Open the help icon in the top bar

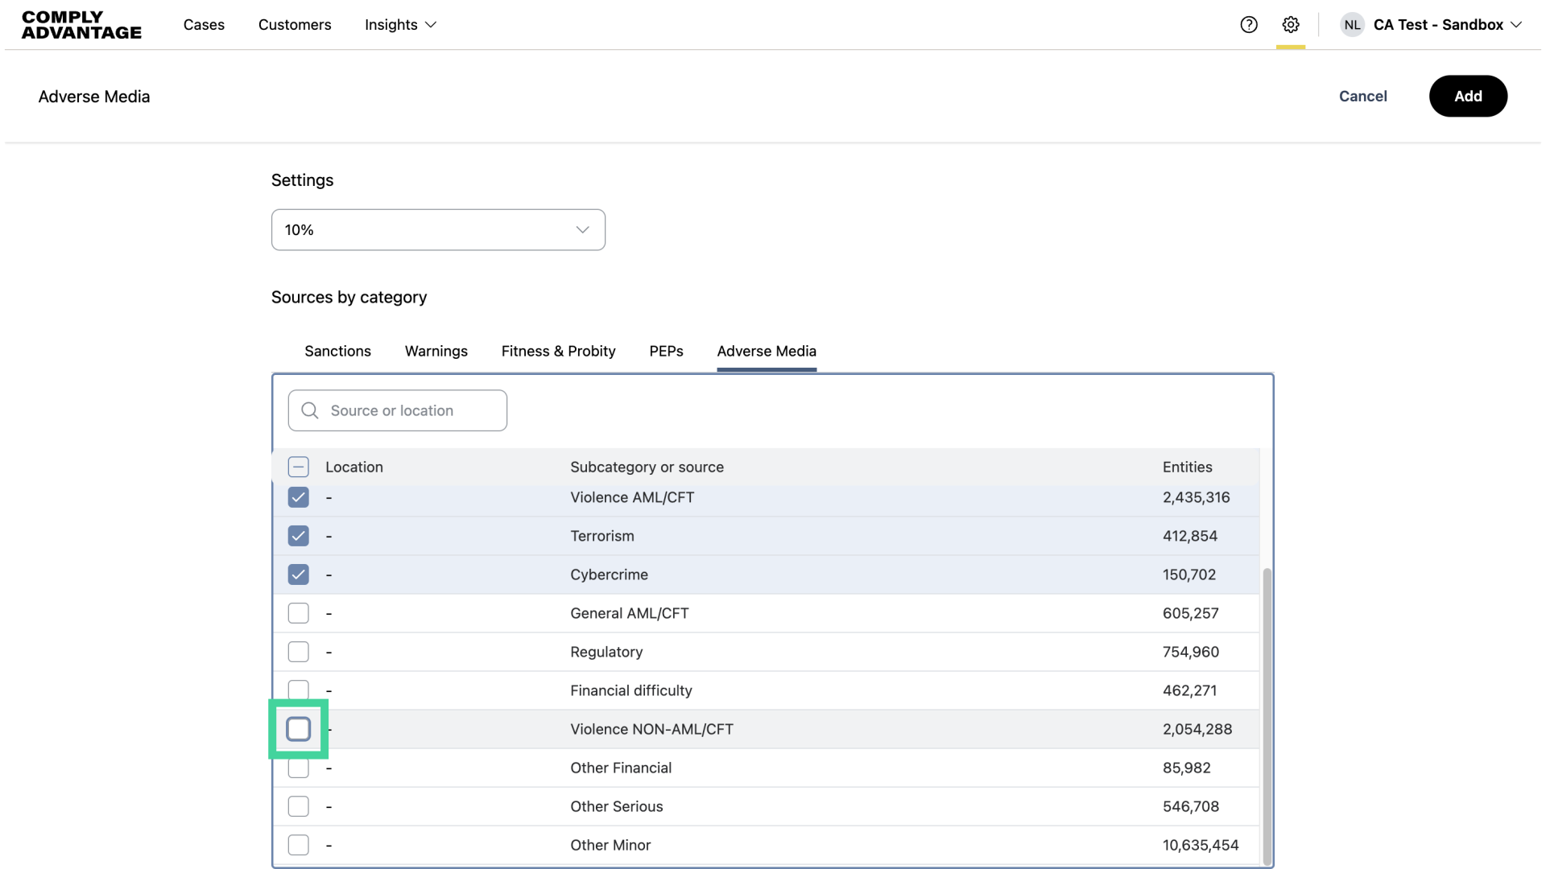pyautogui.click(x=1249, y=25)
